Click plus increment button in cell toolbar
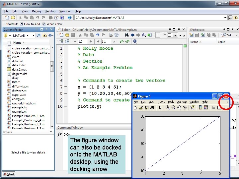This screenshot has height=179, width=239. tap(91, 41)
